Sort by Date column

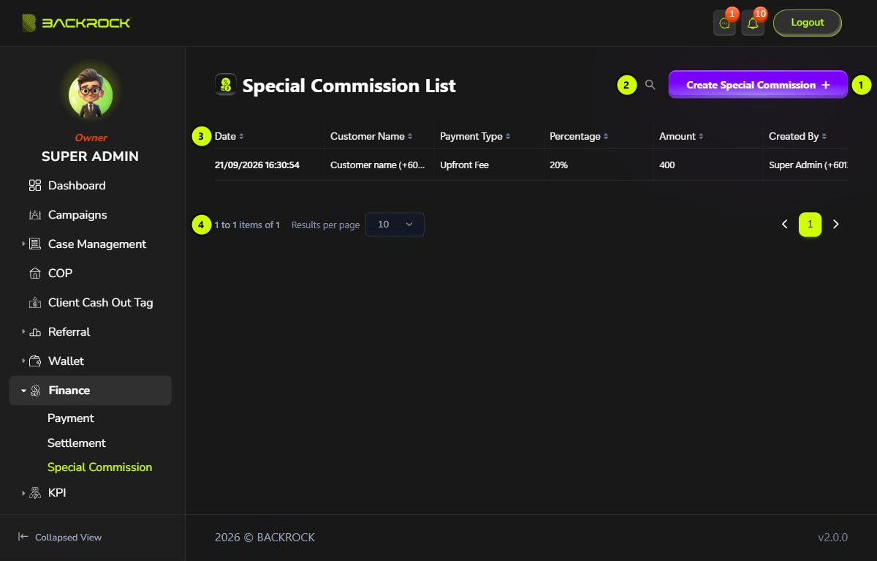pyautogui.click(x=229, y=136)
